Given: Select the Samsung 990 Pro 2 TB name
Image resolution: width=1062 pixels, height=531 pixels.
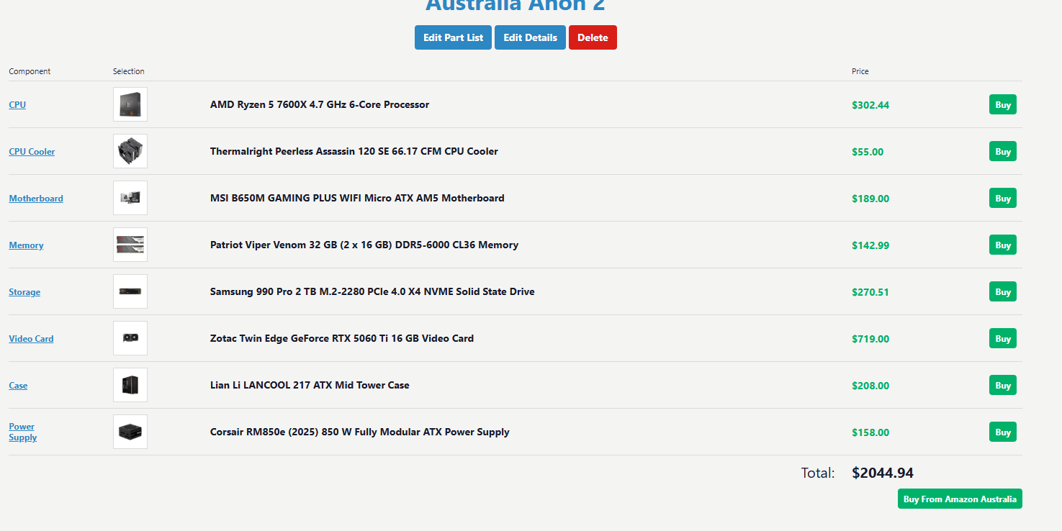Looking at the screenshot, I should (372, 291).
